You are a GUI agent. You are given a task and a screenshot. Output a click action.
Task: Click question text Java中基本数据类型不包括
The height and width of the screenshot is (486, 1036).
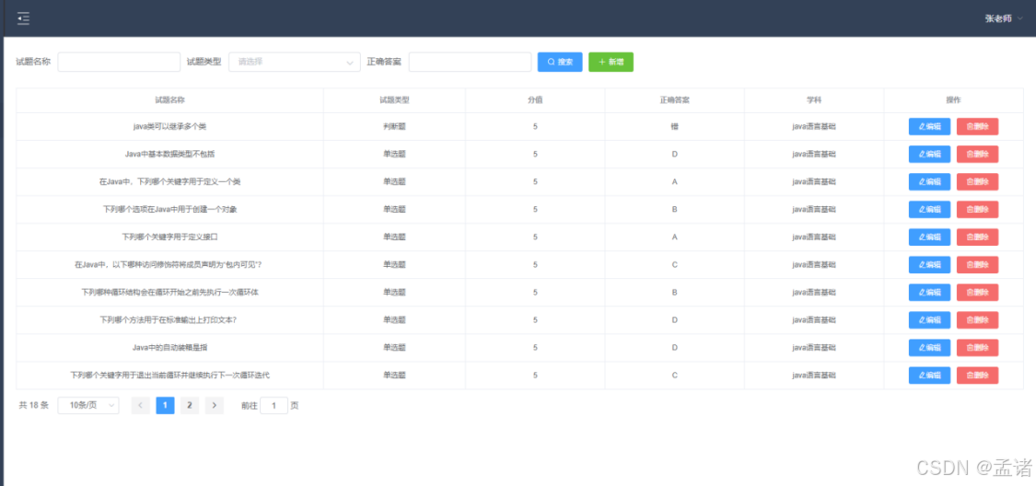click(x=169, y=155)
